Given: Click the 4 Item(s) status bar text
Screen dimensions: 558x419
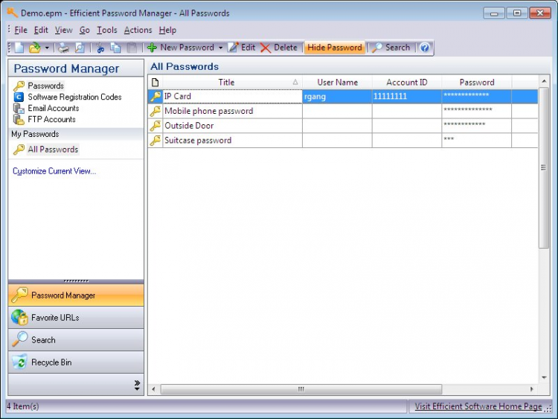Looking at the screenshot, I should (x=22, y=406).
